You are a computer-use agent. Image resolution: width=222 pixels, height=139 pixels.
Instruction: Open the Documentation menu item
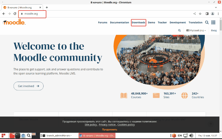click(120, 22)
